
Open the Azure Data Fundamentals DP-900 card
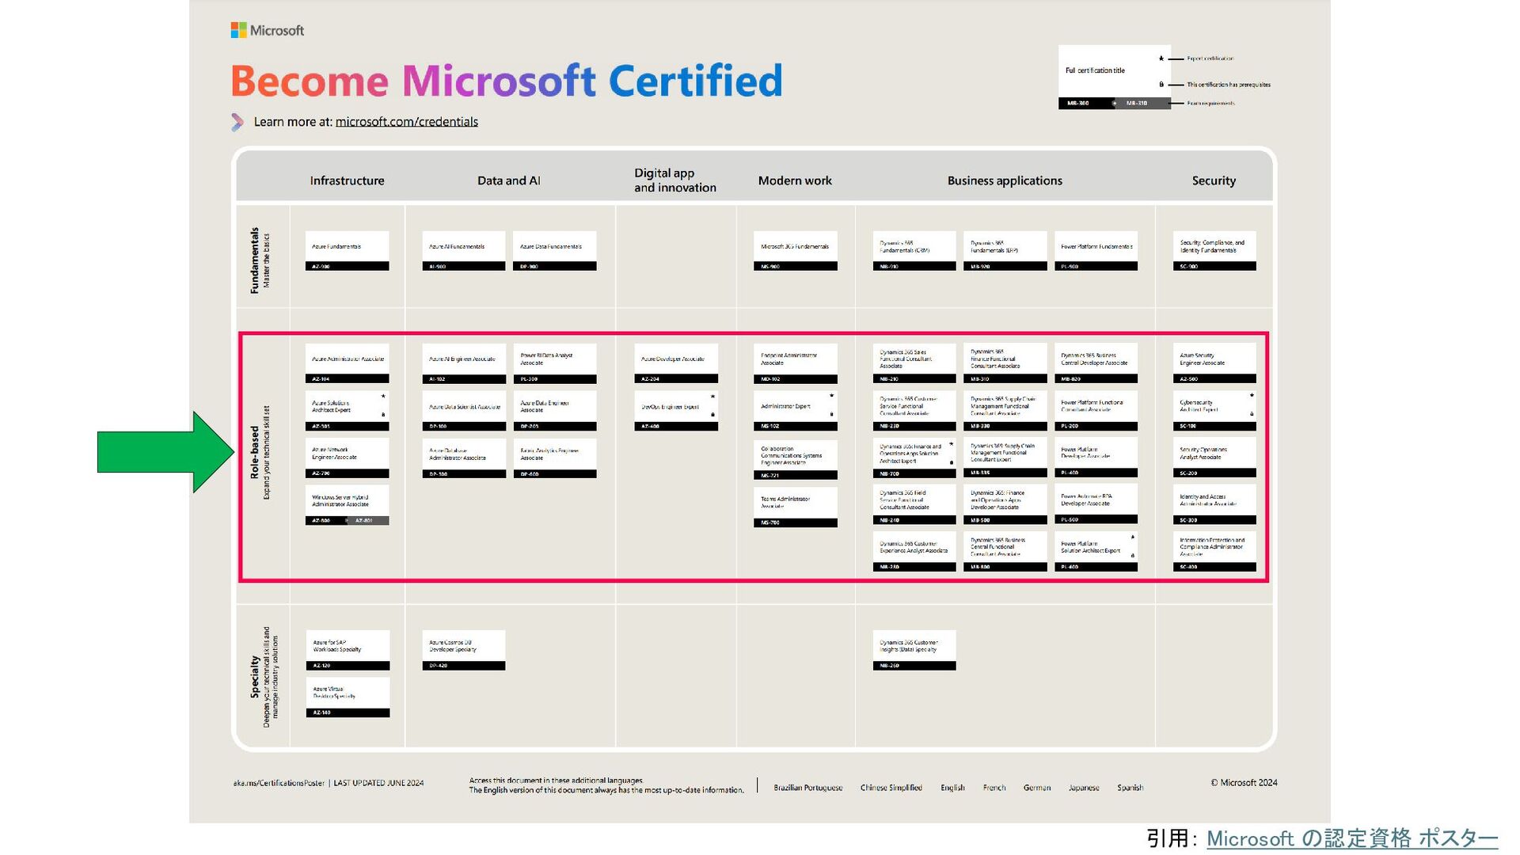[x=554, y=251]
